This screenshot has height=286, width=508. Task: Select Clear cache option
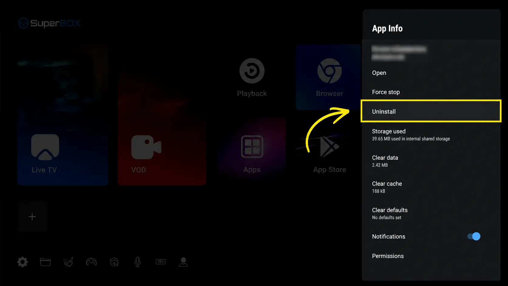[x=431, y=187]
